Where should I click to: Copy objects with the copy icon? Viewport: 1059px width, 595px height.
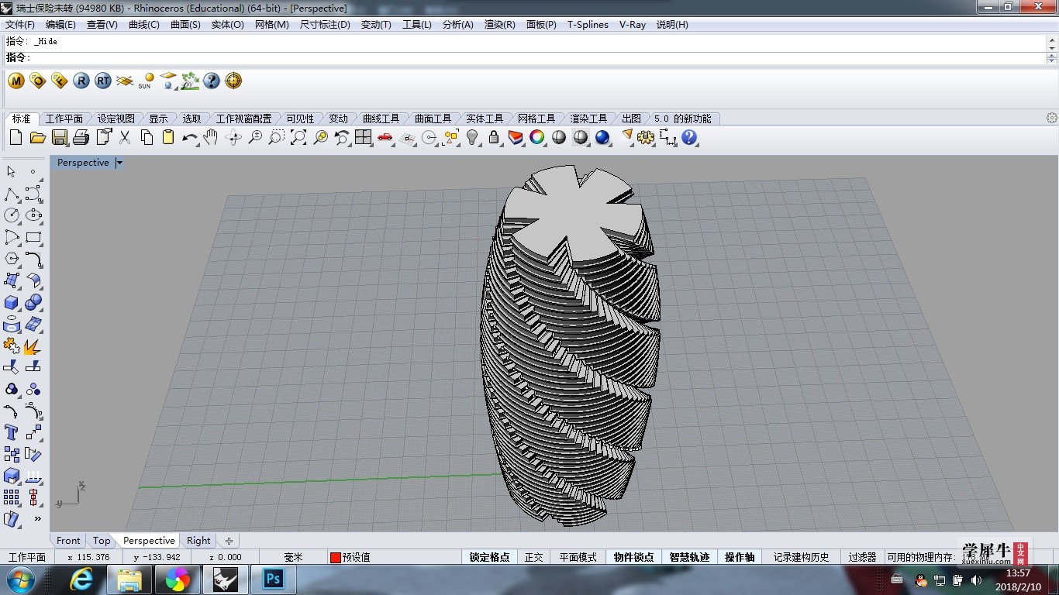point(147,138)
